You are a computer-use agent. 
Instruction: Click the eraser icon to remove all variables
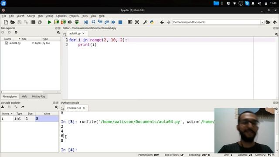(x=23, y=107)
